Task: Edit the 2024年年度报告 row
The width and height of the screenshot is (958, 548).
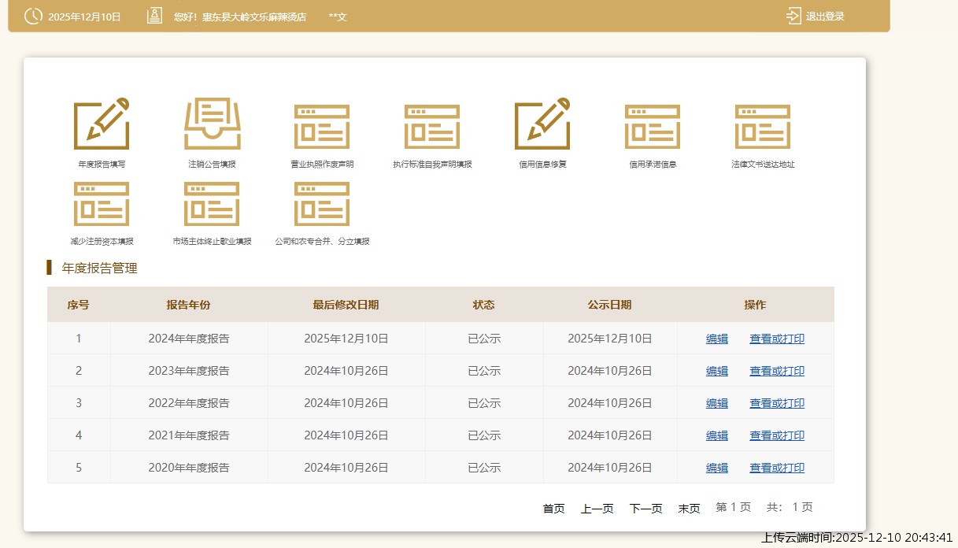Action: (717, 339)
